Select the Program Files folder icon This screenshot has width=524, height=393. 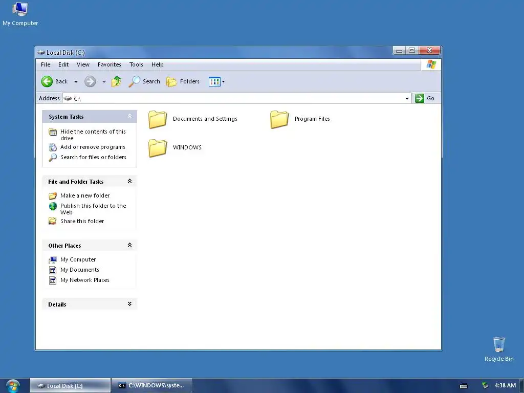(x=279, y=119)
